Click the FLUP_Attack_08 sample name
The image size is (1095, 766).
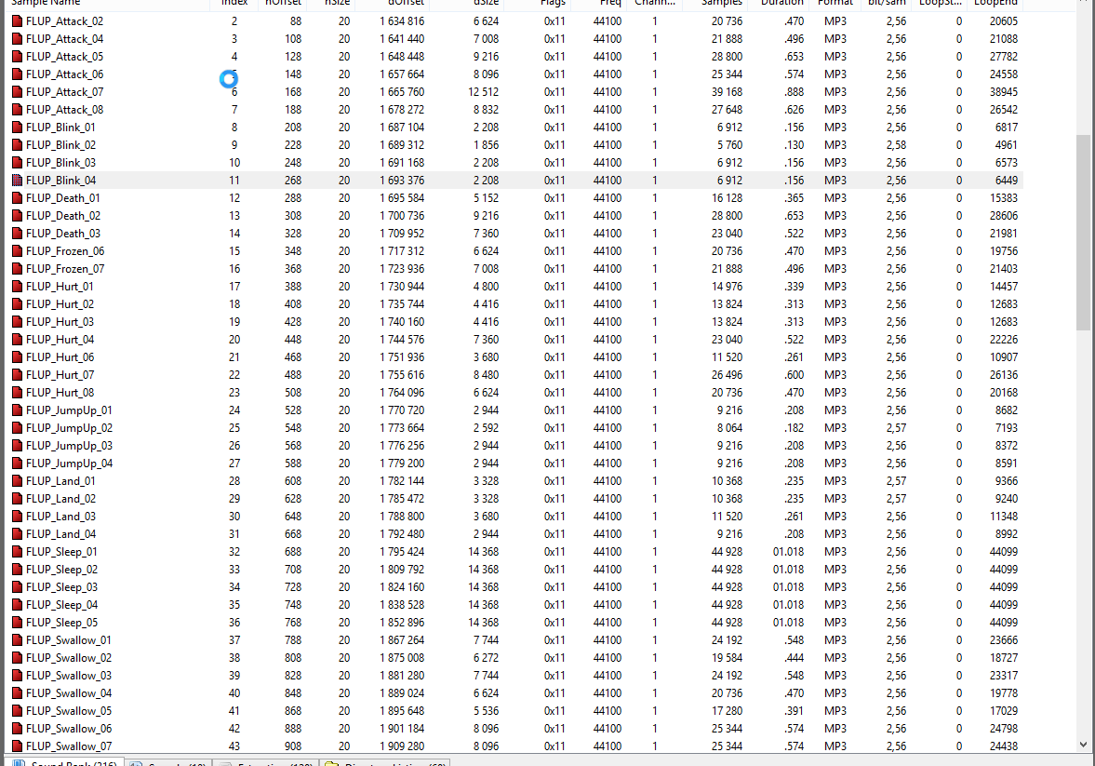click(65, 110)
